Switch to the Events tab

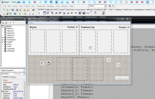13,77
